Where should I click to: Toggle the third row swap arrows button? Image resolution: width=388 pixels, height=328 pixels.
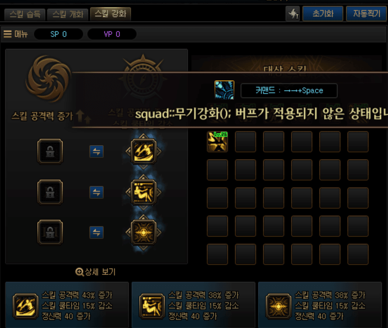point(96,232)
